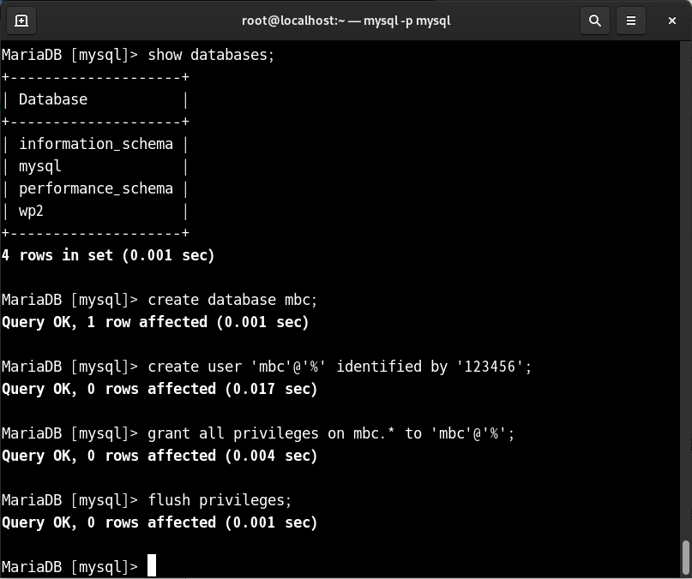Click window title 'root@localhost:~ — mysql -p mysql'
692x579 pixels.
pyautogui.click(x=346, y=21)
